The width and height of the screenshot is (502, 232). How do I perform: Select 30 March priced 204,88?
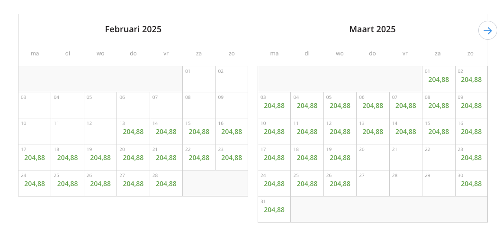click(x=471, y=183)
